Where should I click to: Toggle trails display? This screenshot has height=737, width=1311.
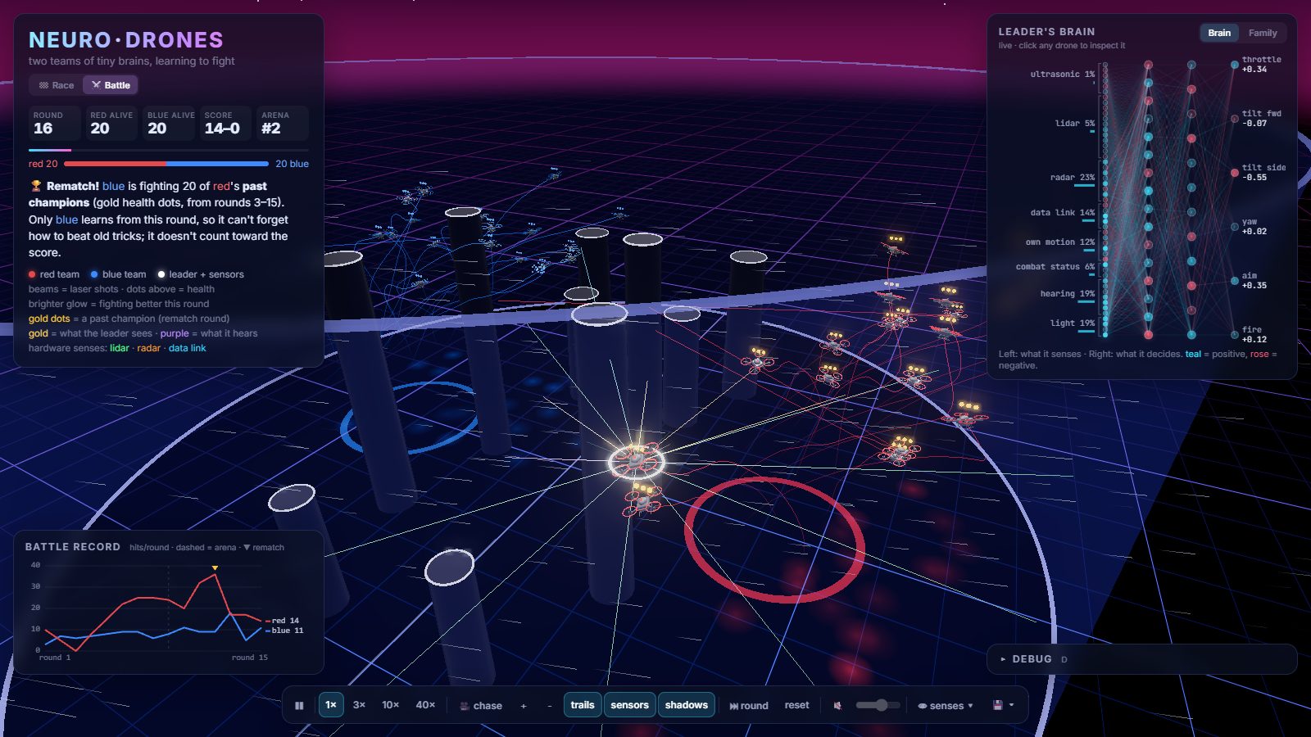[583, 705]
